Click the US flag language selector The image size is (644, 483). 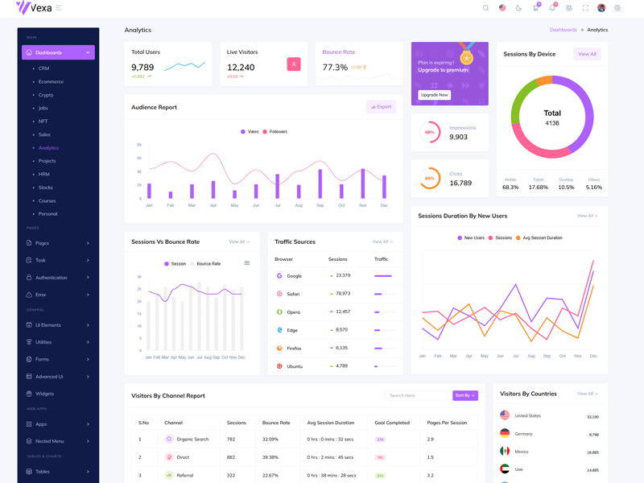(502, 8)
